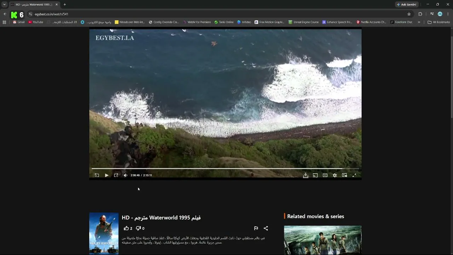Share the Waterworld movie page
The width and height of the screenshot is (453, 255).
266,228
